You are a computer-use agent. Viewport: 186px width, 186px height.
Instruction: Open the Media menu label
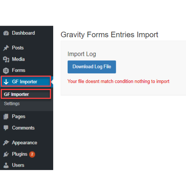(x=18, y=59)
